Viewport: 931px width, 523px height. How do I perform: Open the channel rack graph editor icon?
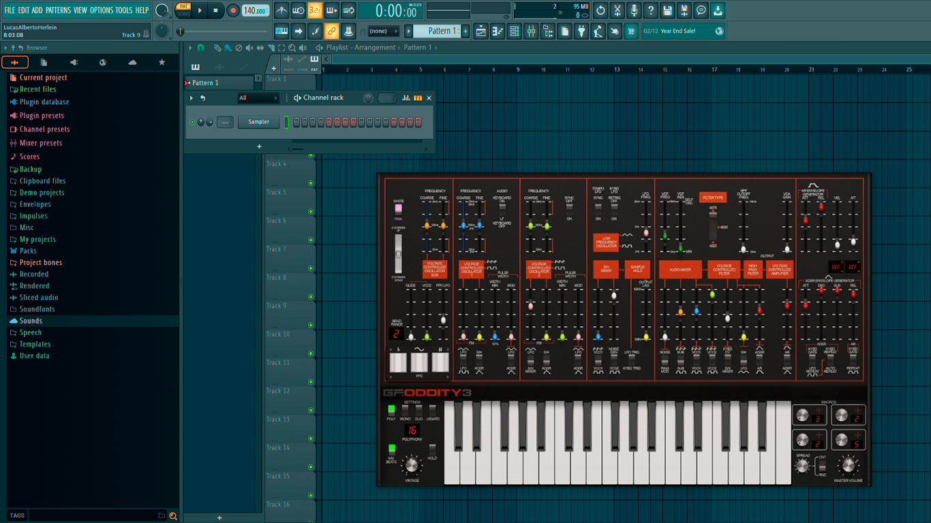(406, 98)
